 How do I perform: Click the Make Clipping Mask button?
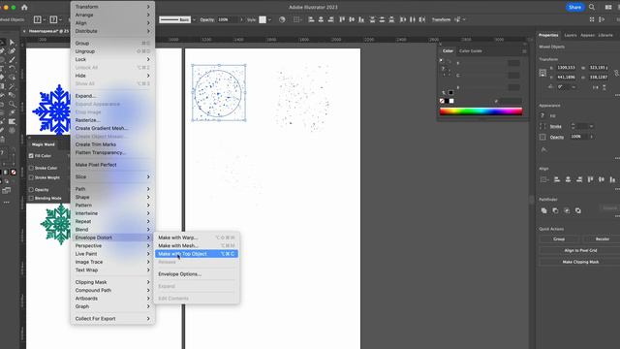(580, 262)
